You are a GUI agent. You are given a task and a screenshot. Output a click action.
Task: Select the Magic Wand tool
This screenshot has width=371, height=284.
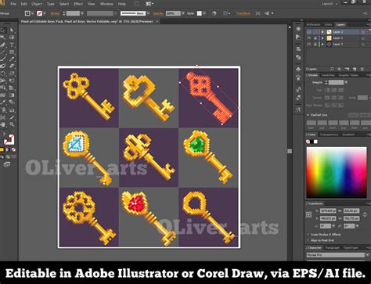tap(3, 38)
